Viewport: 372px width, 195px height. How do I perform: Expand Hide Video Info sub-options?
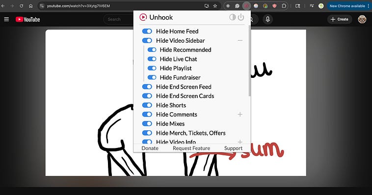pyautogui.click(x=240, y=142)
